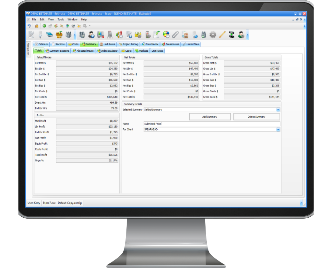The image size is (332, 268).
Task: Click the blue book icon in the toolbar
Action: pyautogui.click(x=50, y=34)
